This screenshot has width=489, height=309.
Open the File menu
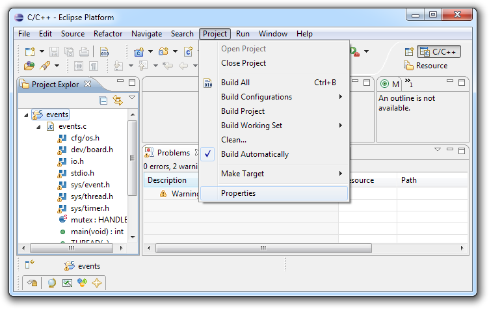[x=24, y=34]
